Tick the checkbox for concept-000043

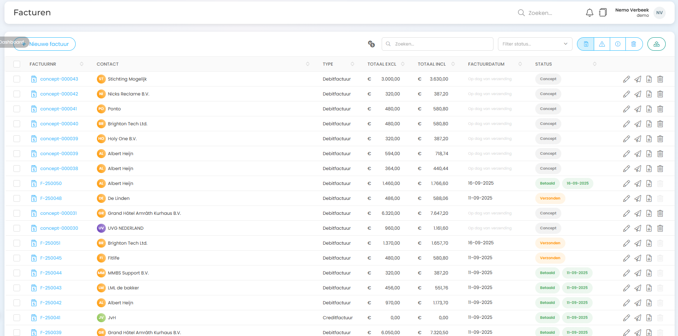(17, 79)
